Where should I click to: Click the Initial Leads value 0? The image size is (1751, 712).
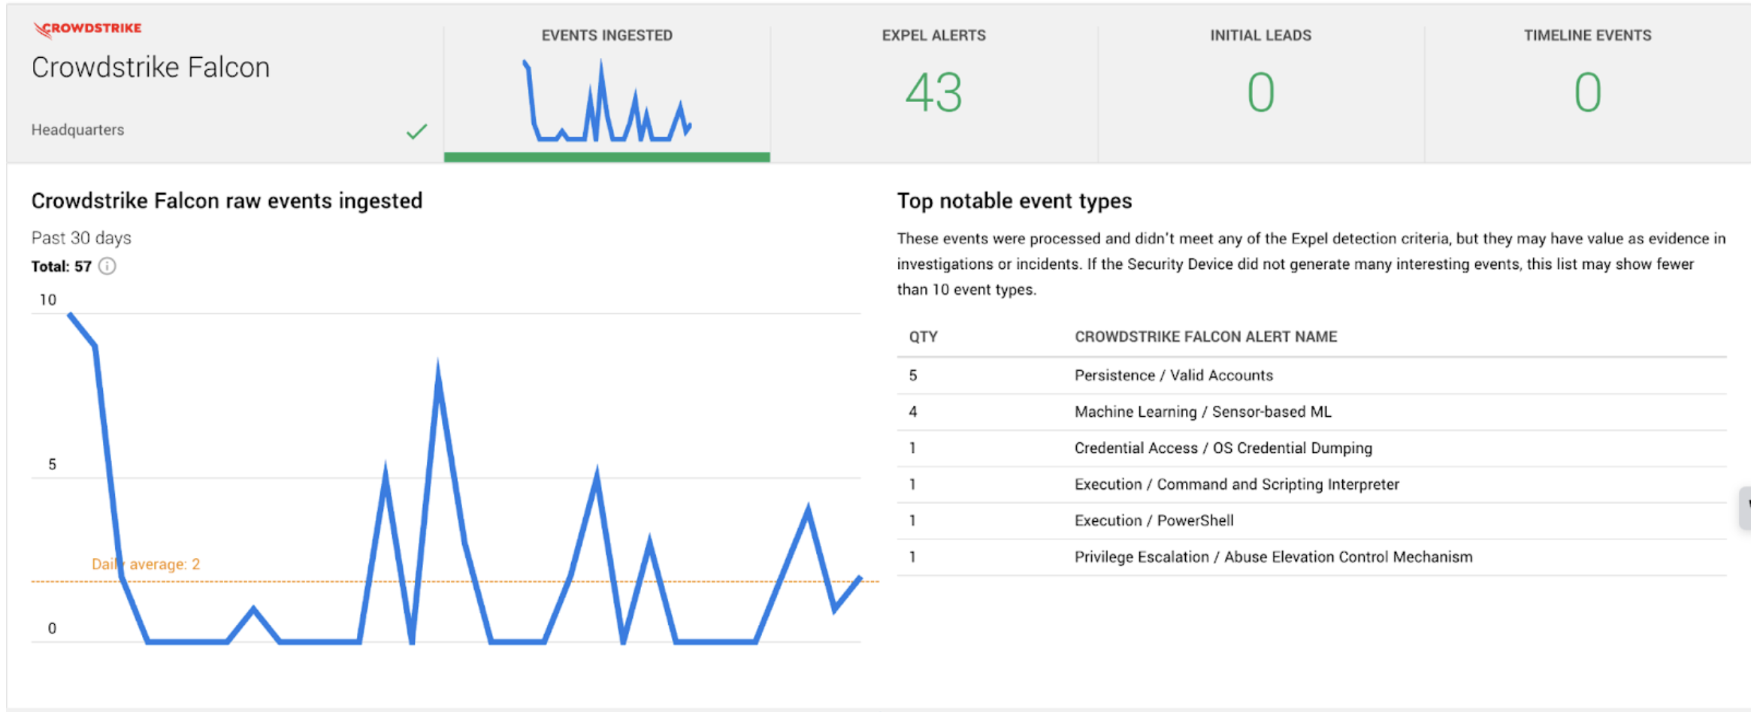(1260, 92)
